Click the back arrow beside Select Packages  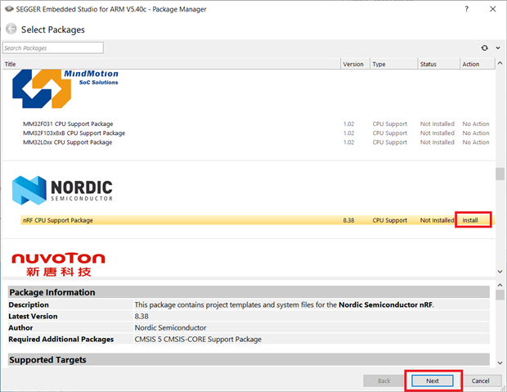[11, 29]
